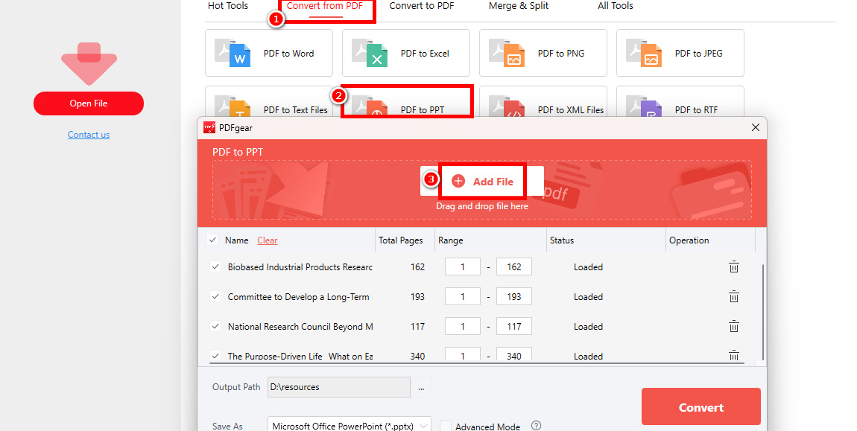Click the Drag and drop file here area
This screenshot has width=857, height=431.
[482, 206]
